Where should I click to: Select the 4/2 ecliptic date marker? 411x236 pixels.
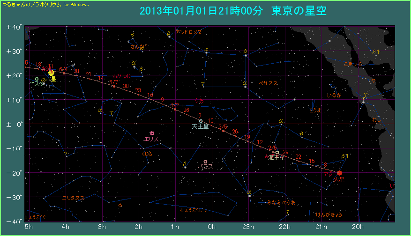pyautogui.click(x=175, y=109)
